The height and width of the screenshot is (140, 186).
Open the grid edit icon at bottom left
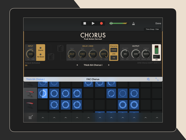[30, 117]
